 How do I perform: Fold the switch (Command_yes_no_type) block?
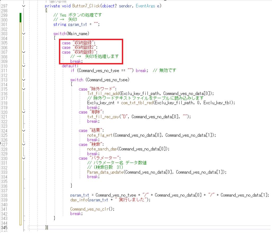pos(24,80)
